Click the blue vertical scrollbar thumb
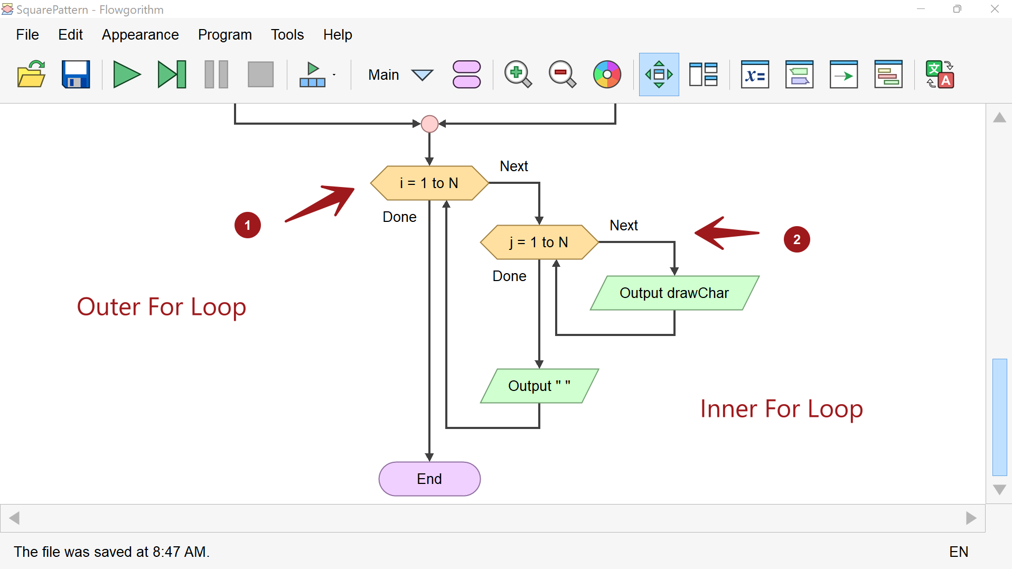Screen dimensions: 1012x569 click(x=999, y=417)
